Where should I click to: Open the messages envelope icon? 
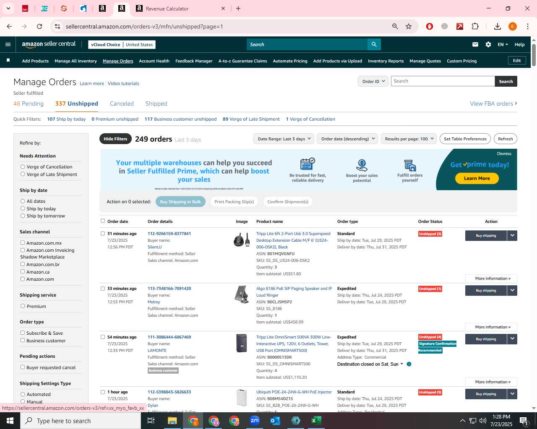[x=475, y=44]
